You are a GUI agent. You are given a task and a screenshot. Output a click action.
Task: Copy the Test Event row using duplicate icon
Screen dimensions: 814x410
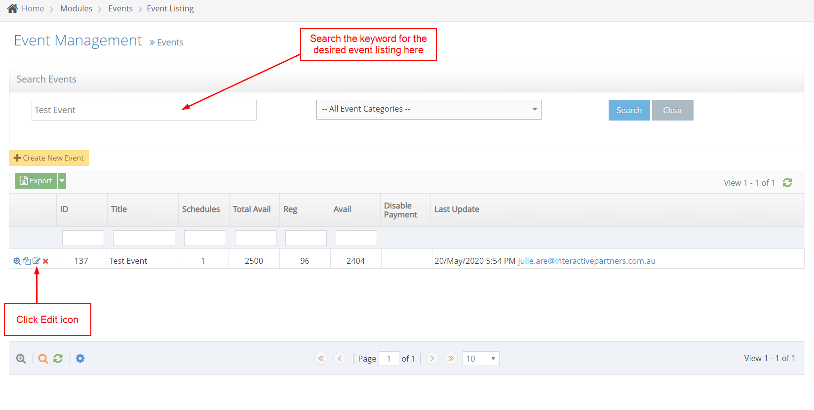click(x=27, y=261)
